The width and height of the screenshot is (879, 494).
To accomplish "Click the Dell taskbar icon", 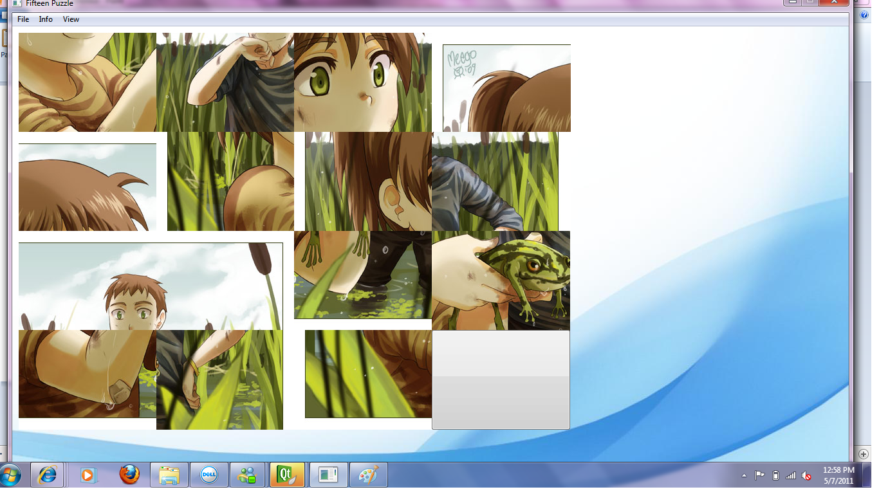I will point(209,475).
